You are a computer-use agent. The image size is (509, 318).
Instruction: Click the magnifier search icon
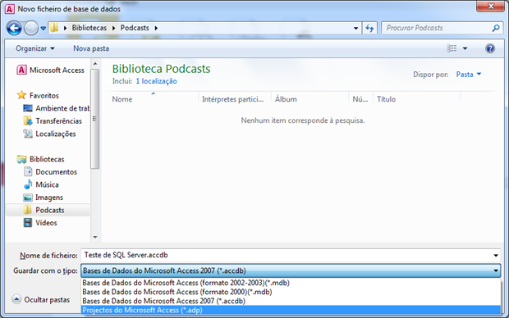[496, 28]
